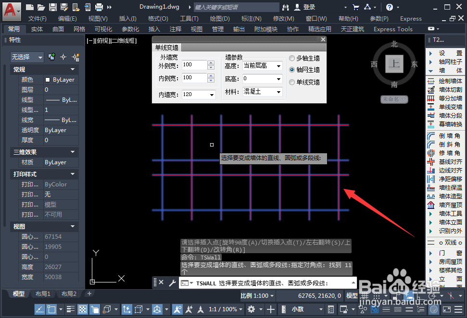Increment 外侧宽 with the up stepper arrow
The image size is (467, 318).
coord(211,62)
